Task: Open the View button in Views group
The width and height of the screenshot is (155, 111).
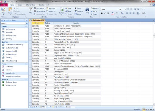Action: tap(3, 11)
